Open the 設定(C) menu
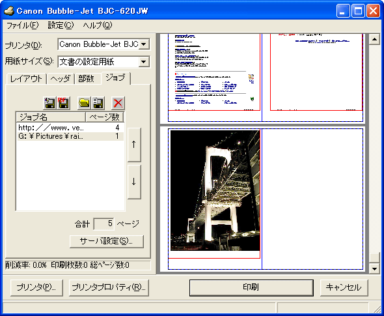 61,25
